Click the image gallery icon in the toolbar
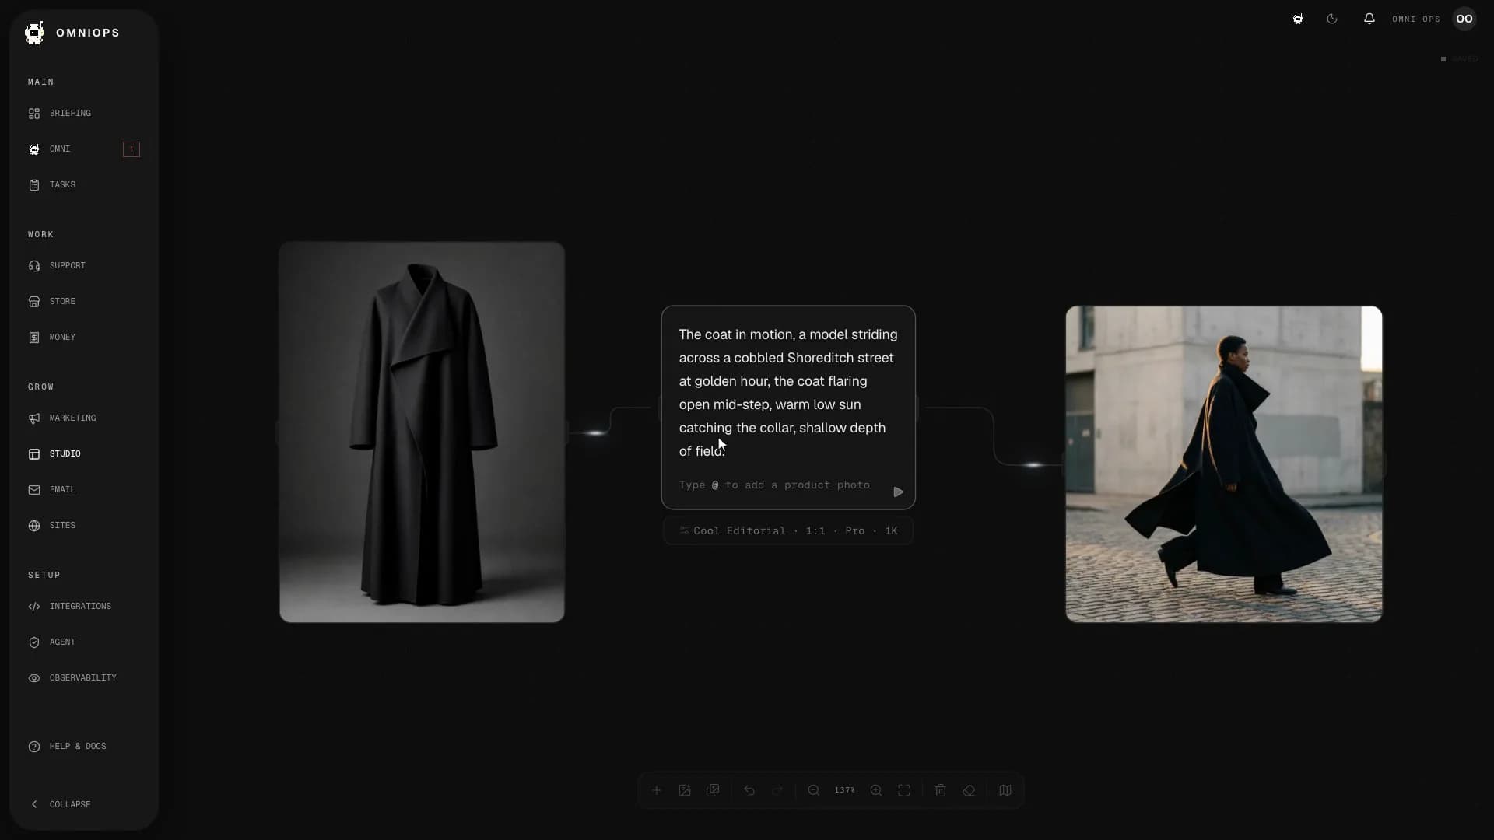 pos(713,791)
